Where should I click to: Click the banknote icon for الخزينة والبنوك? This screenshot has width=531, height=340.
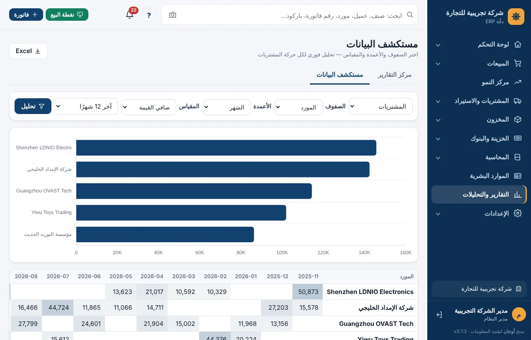pos(517,138)
